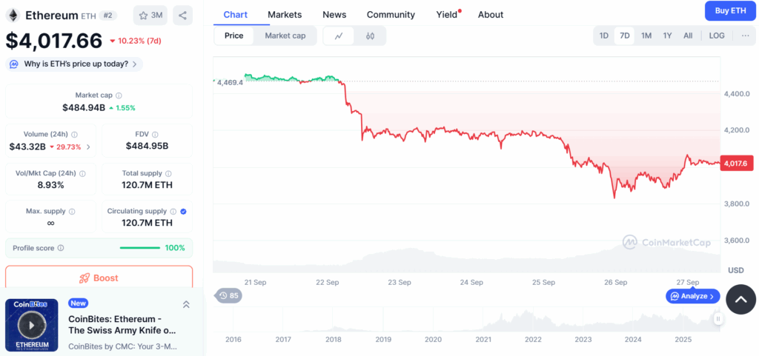
Task: Click the scroll-to-top arrow button
Action: [x=740, y=299]
